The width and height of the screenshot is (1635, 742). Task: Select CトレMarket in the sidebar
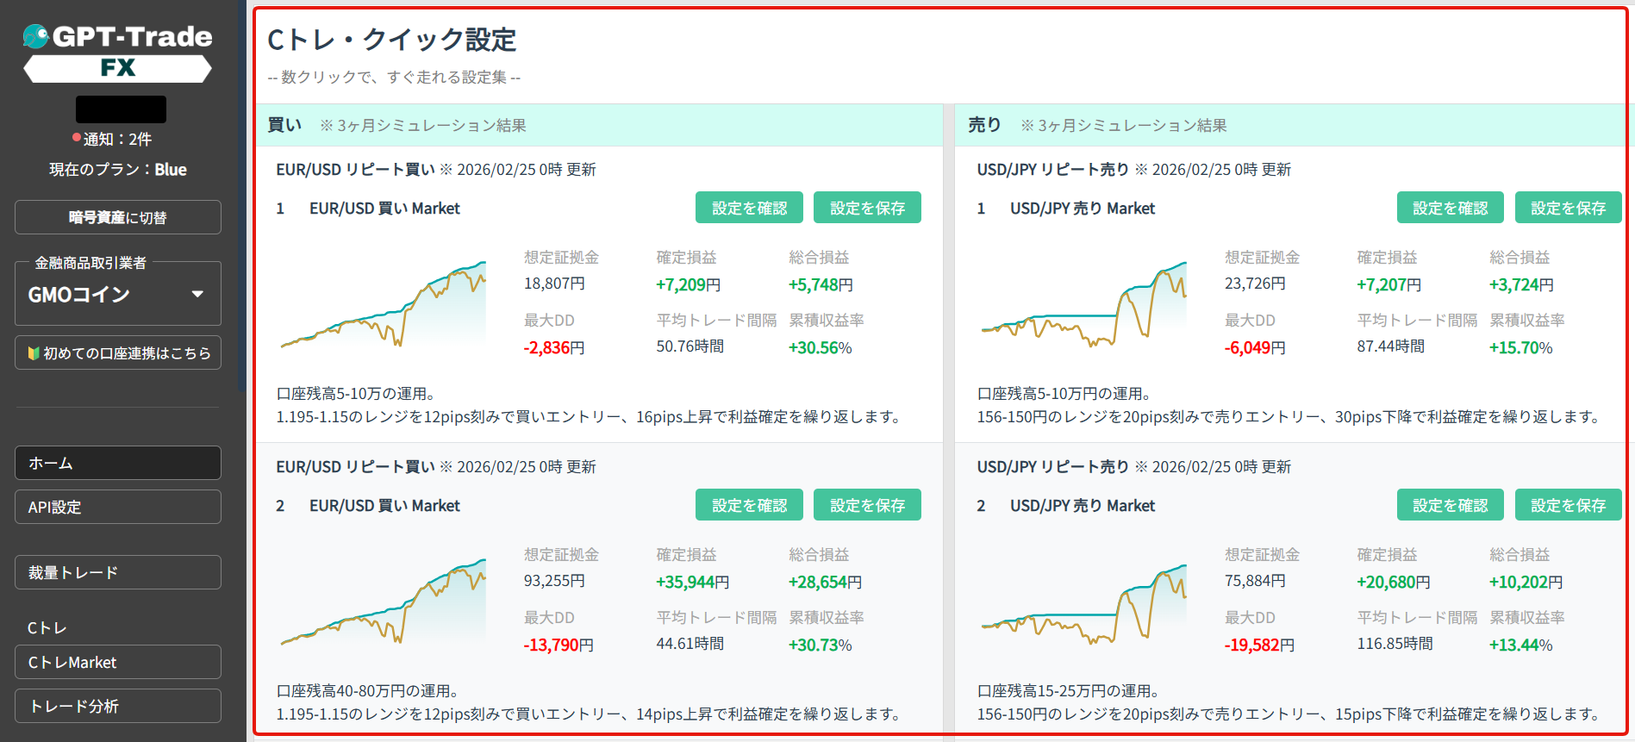(x=118, y=662)
